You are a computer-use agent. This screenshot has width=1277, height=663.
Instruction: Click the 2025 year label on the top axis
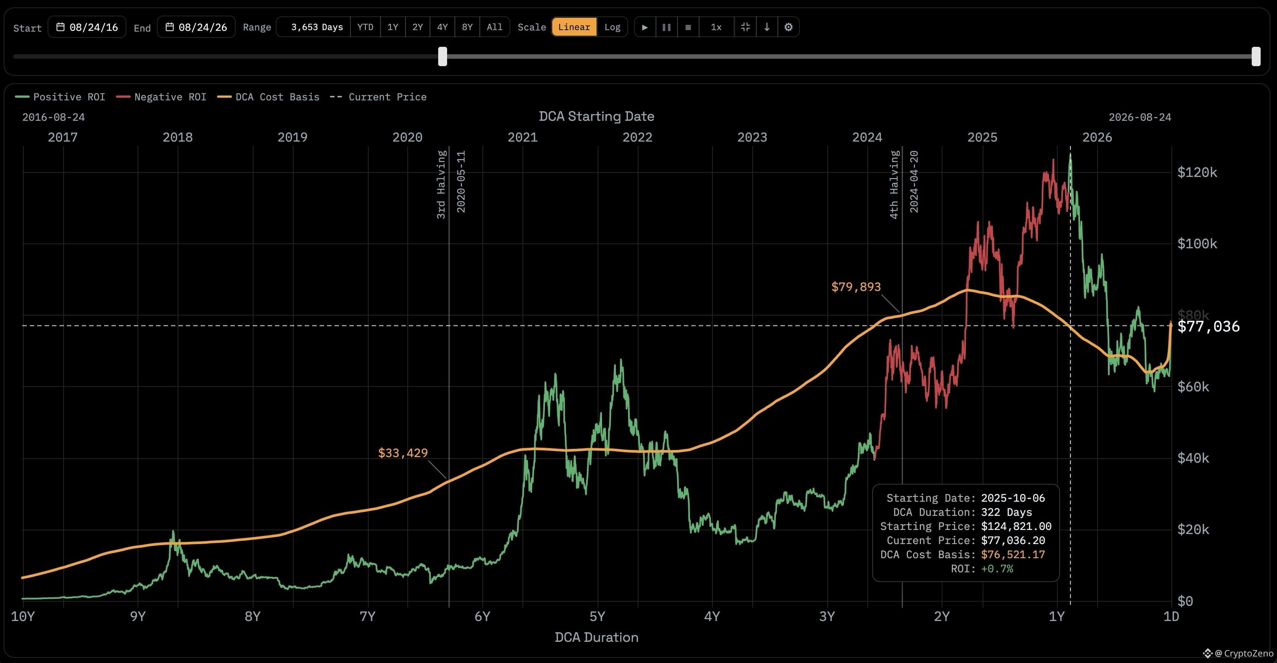tap(982, 138)
